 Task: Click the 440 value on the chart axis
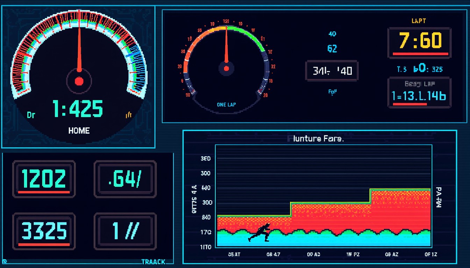(x=206, y=188)
